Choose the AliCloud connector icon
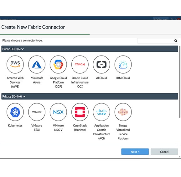The width and height of the screenshot is (181, 177). [x=101, y=64]
